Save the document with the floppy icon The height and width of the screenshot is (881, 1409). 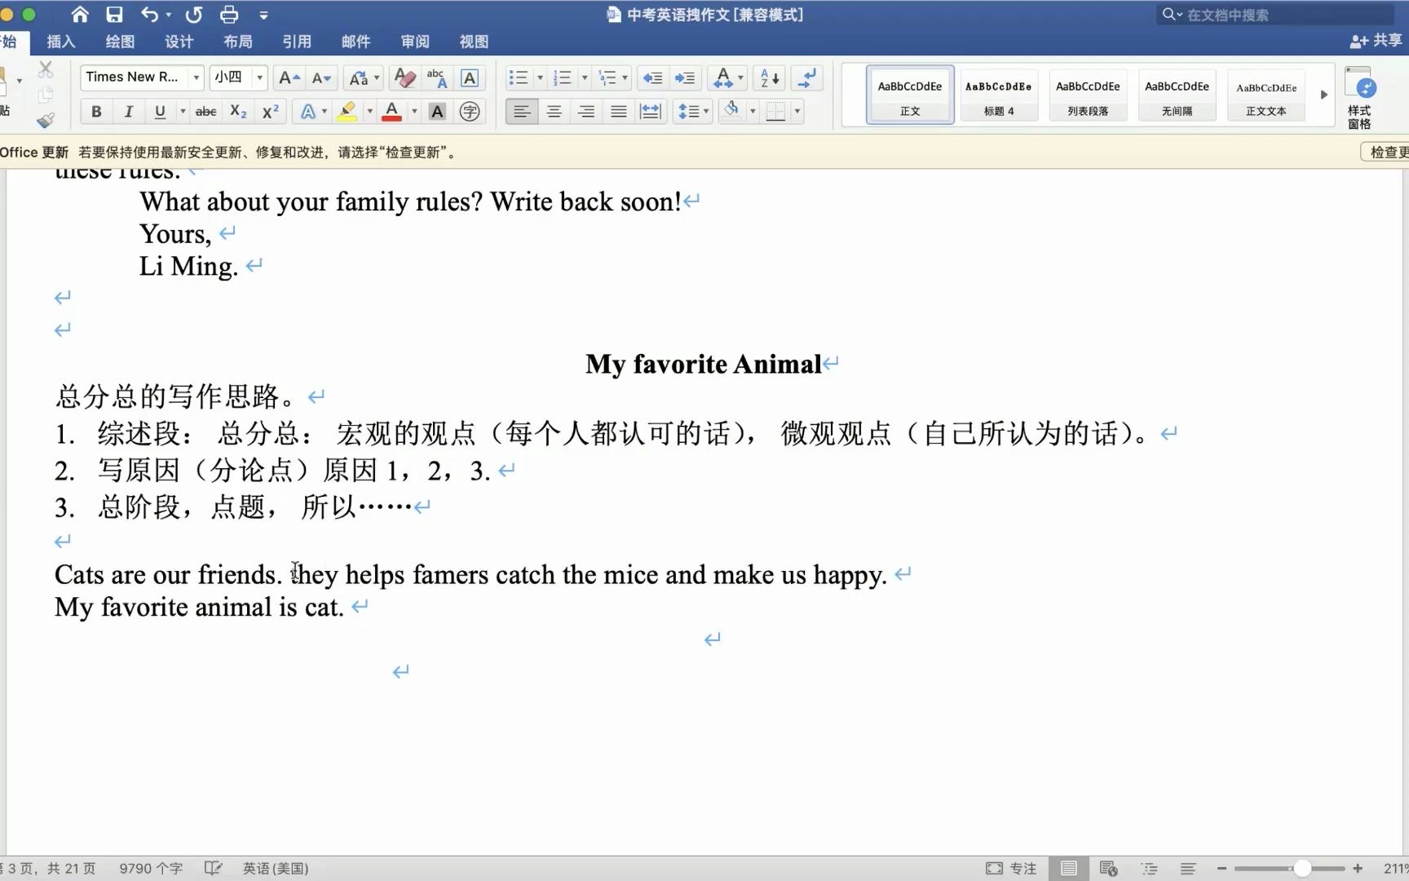[114, 15]
